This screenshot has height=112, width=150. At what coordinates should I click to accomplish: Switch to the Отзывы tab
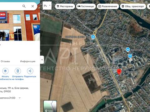pyautogui.click(x=5, y=61)
